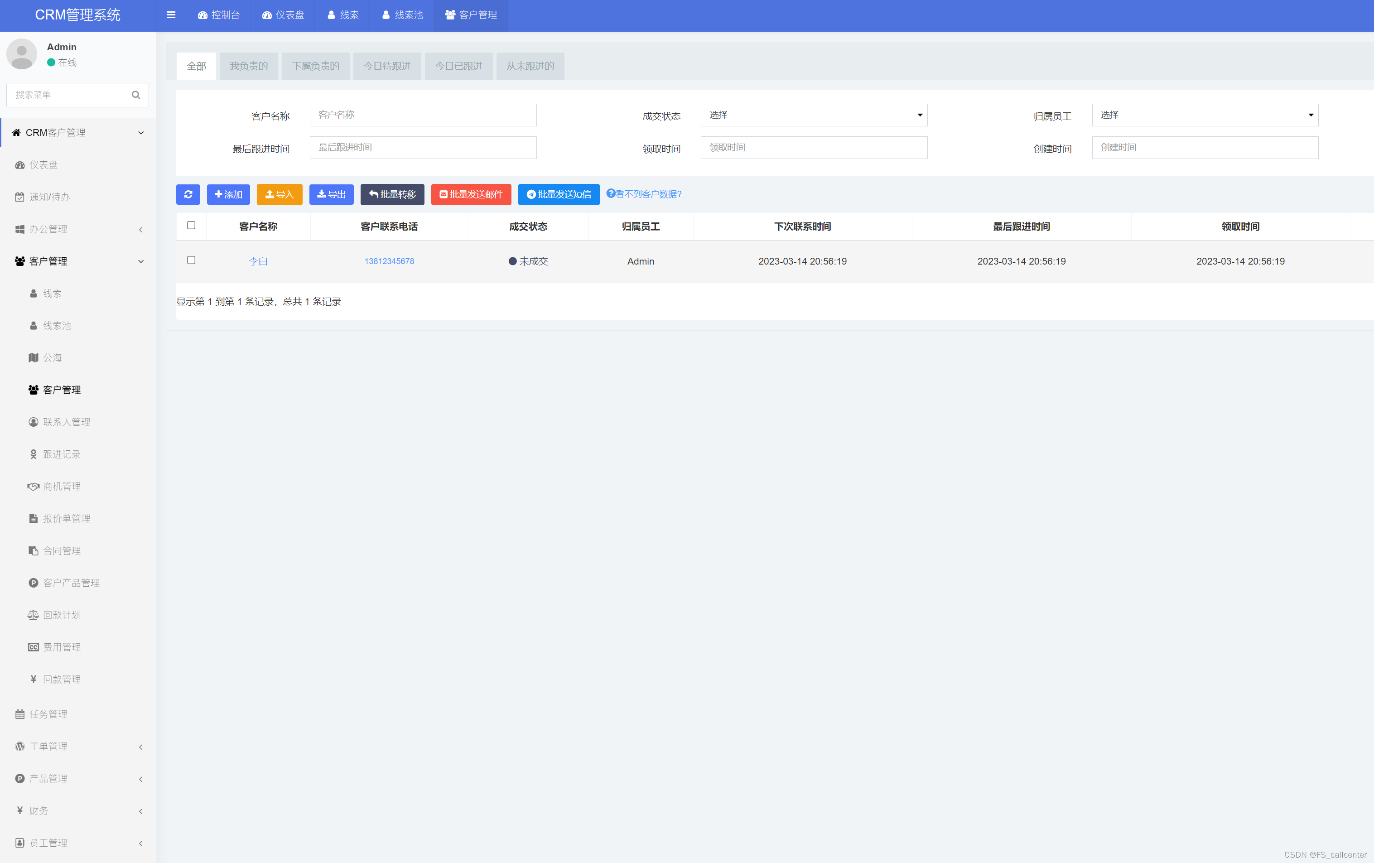Click the Admin avatar picture
Image resolution: width=1374 pixels, height=863 pixels.
pyautogui.click(x=22, y=53)
